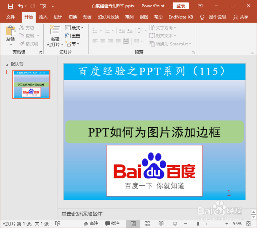257x228 pixels.
Task: Open the 文件 menu
Action: point(11,17)
